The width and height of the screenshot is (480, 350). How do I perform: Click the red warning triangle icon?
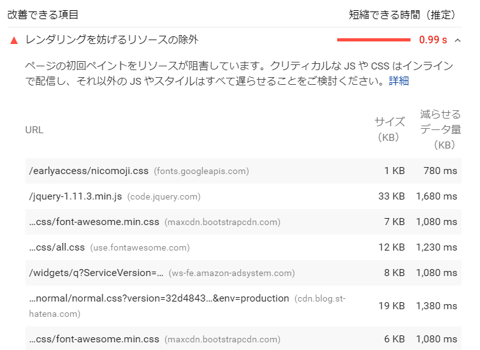pyautogui.click(x=14, y=40)
